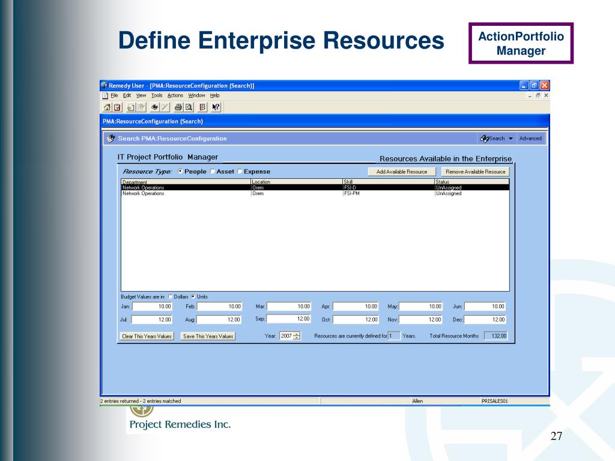Click the Search button in the form header
This screenshot has width=615, height=461.
tap(492, 139)
